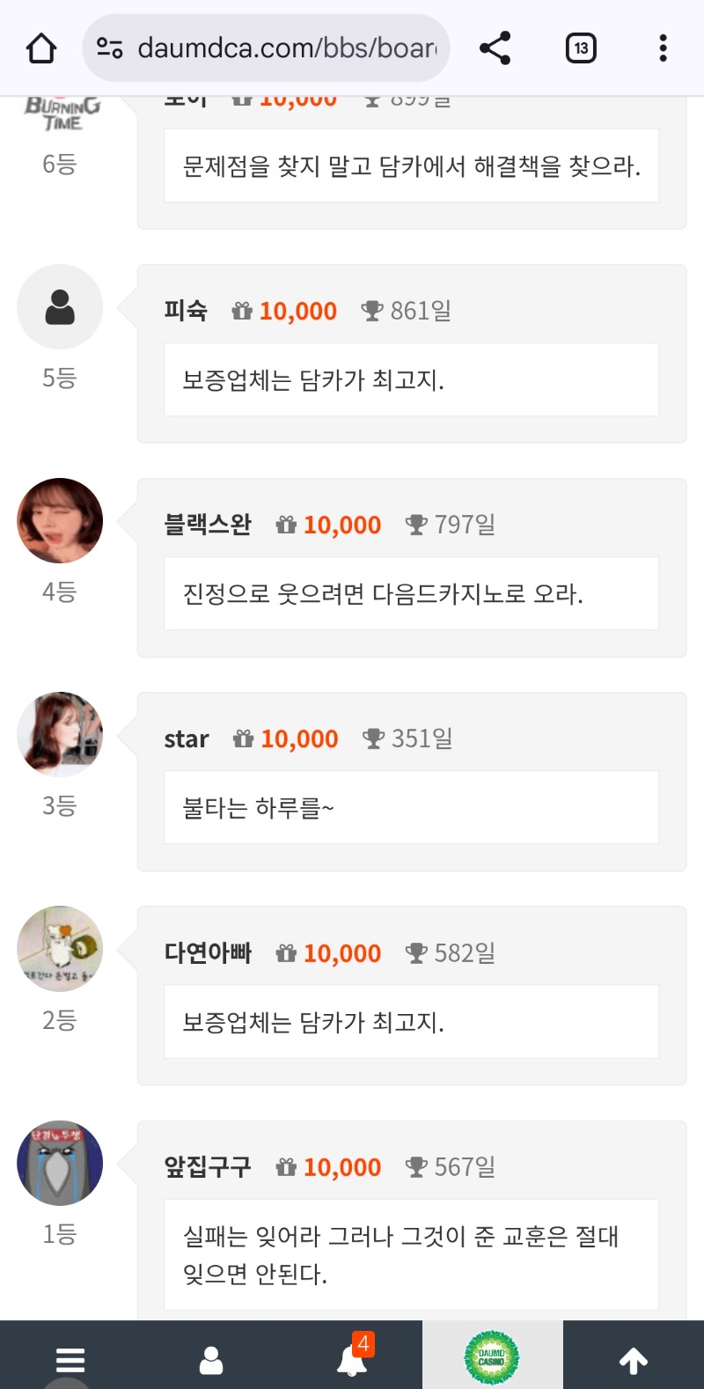Tap the share icon in browser toolbar
Image resolution: width=704 pixels, height=1389 pixels.
[495, 48]
